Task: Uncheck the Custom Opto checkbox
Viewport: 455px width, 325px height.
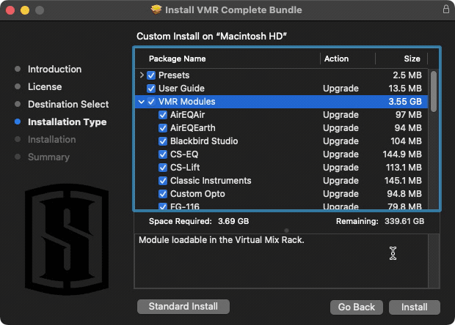Action: coord(163,194)
